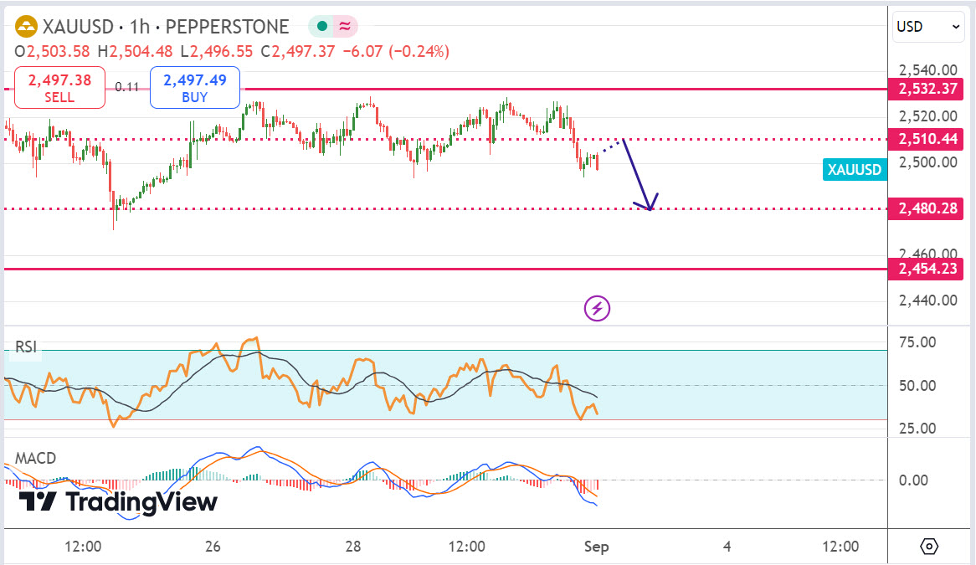976x565 pixels.
Task: Open chart settings hexagon icon
Action: click(929, 547)
